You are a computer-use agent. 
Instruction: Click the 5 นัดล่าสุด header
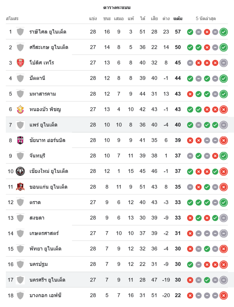coord(206,18)
